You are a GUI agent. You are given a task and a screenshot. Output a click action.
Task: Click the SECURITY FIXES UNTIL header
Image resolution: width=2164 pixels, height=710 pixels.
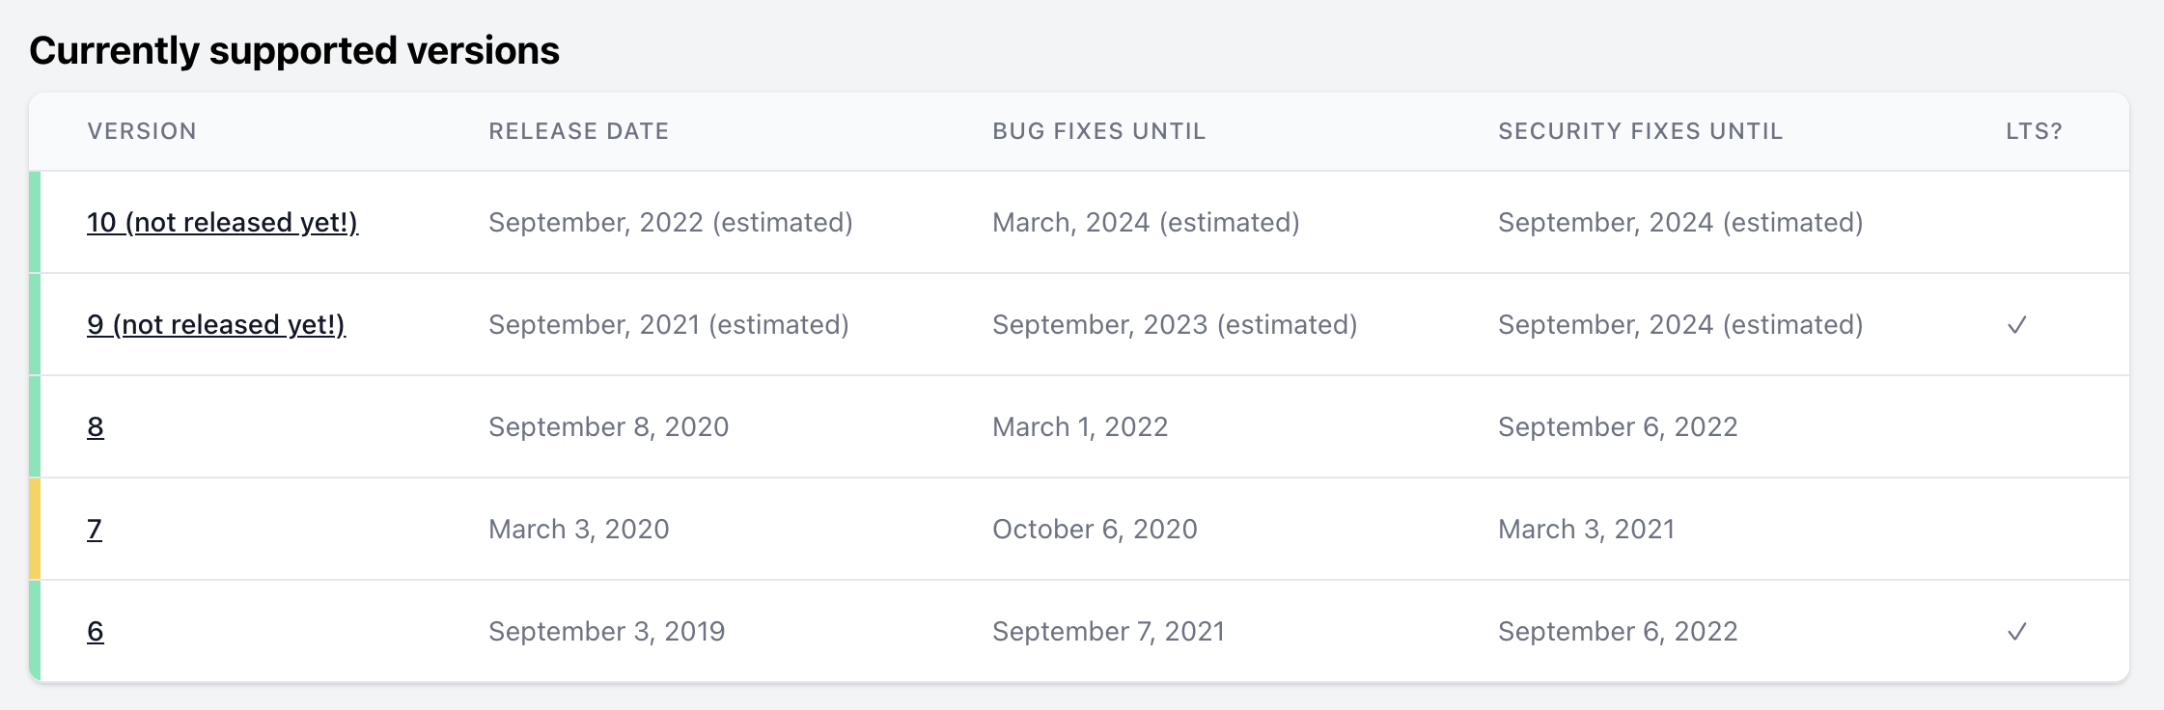(1639, 131)
